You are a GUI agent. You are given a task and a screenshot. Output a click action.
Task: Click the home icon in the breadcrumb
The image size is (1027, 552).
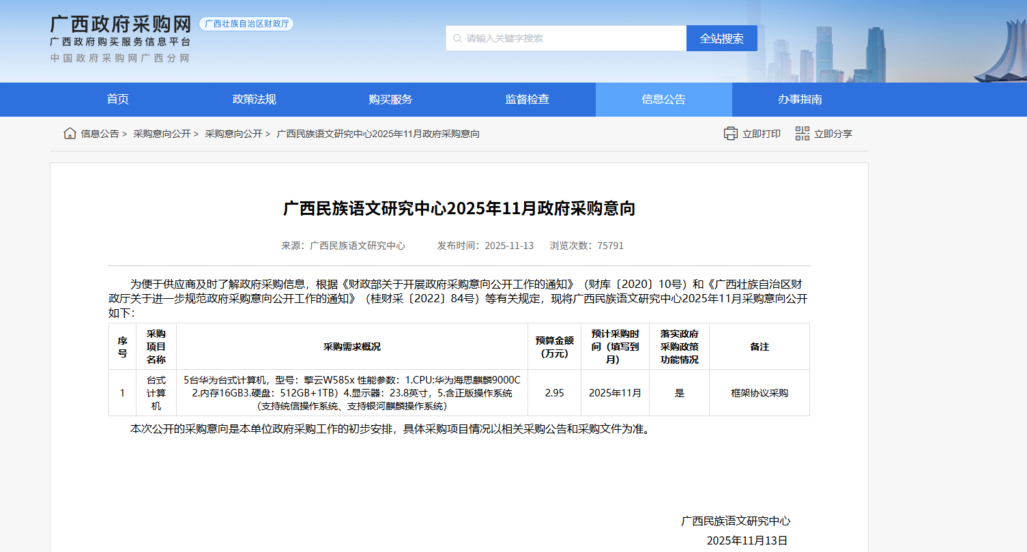coord(70,134)
